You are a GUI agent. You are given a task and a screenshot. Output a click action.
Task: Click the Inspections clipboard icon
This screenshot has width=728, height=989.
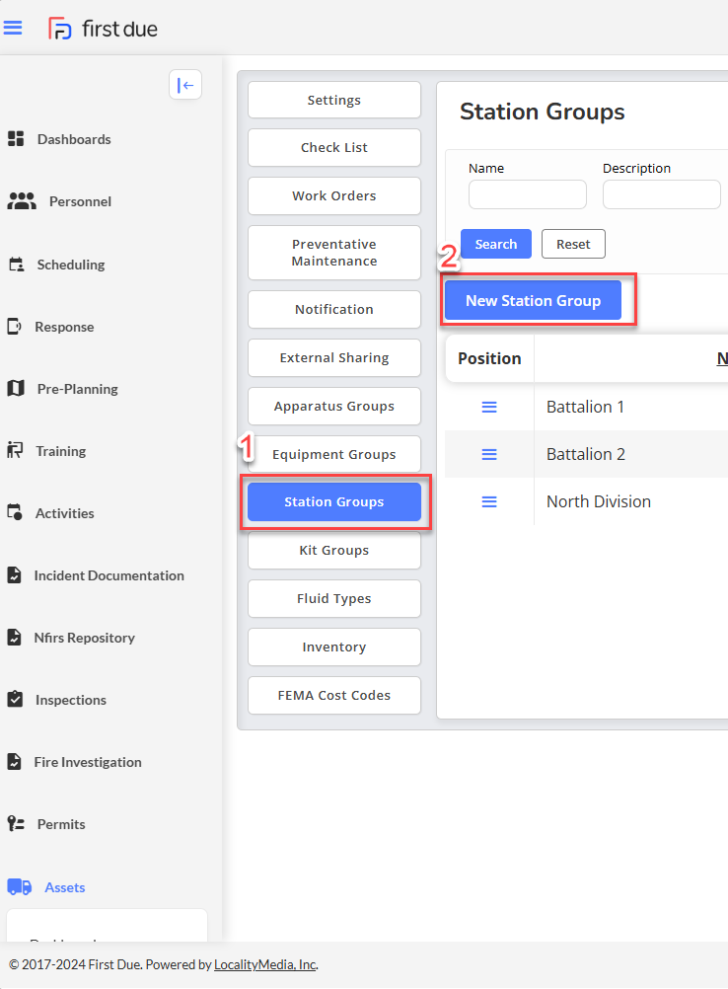15,700
